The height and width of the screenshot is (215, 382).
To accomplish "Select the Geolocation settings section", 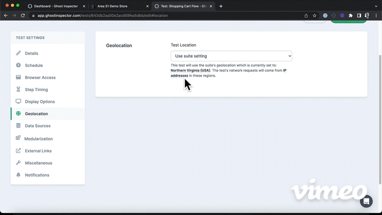I will pyautogui.click(x=48, y=114).
